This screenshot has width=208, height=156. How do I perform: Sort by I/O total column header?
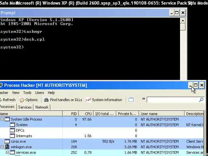[x=105, y=114]
